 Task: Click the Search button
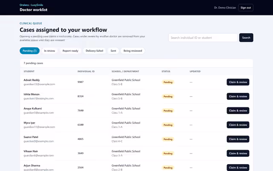[x=246, y=38]
